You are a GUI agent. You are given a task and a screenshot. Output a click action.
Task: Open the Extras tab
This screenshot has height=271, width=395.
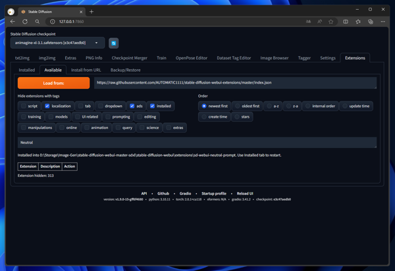pyautogui.click(x=70, y=58)
